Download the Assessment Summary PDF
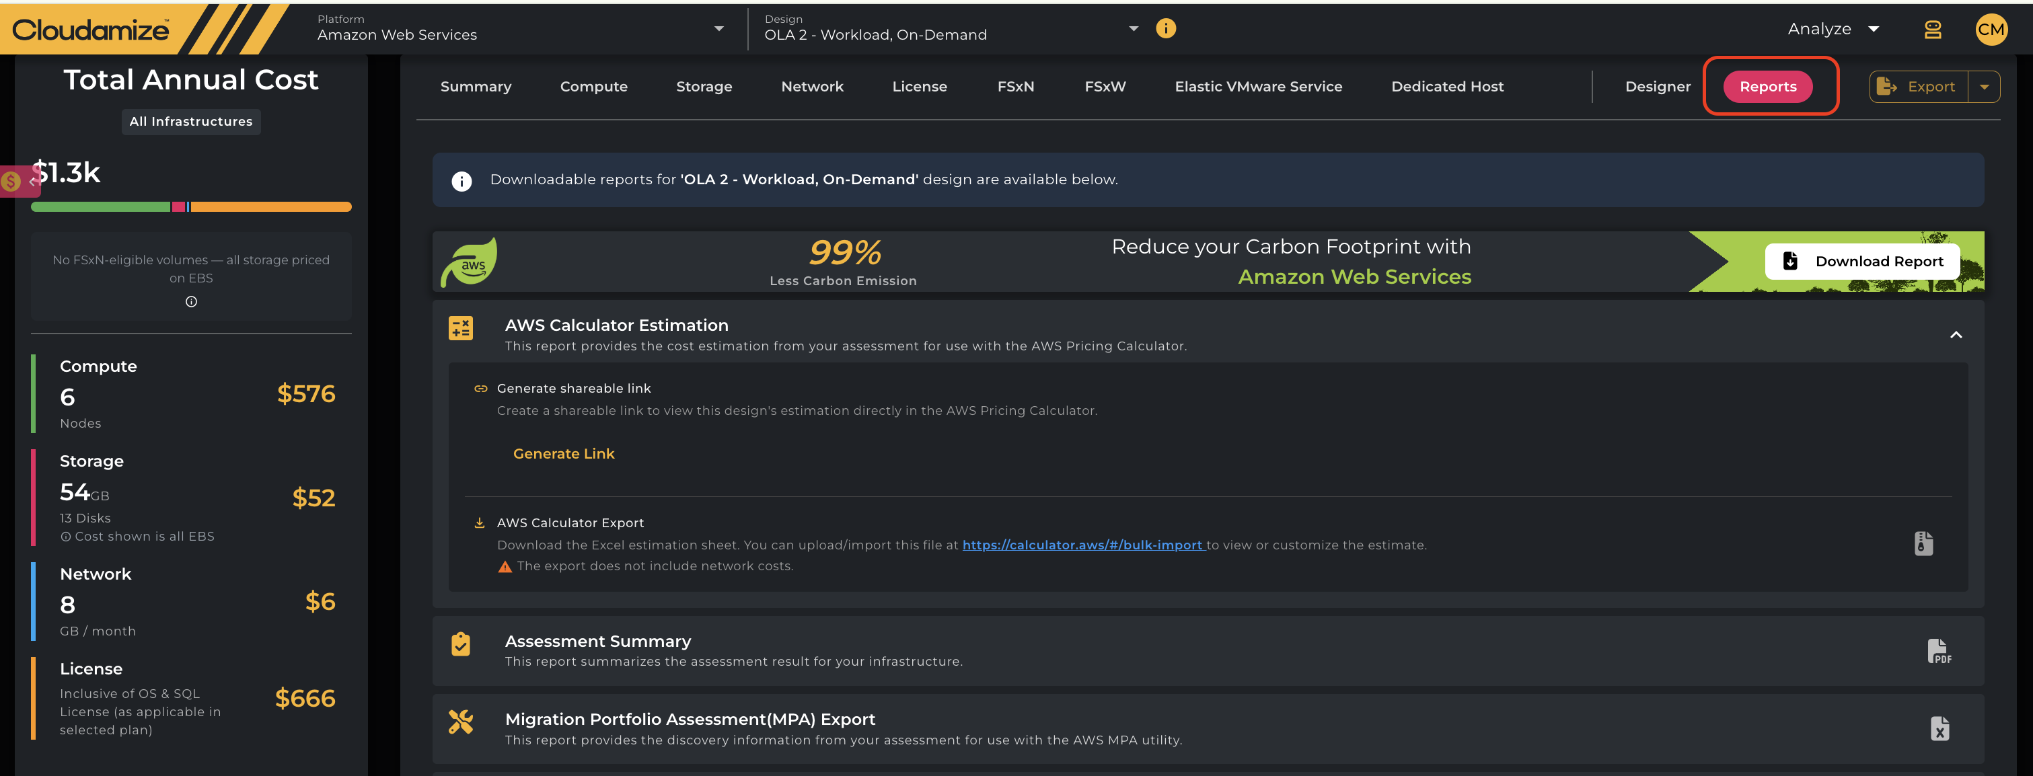 [x=1939, y=651]
